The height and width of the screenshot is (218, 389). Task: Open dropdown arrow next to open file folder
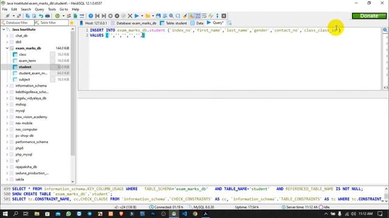[153, 16]
